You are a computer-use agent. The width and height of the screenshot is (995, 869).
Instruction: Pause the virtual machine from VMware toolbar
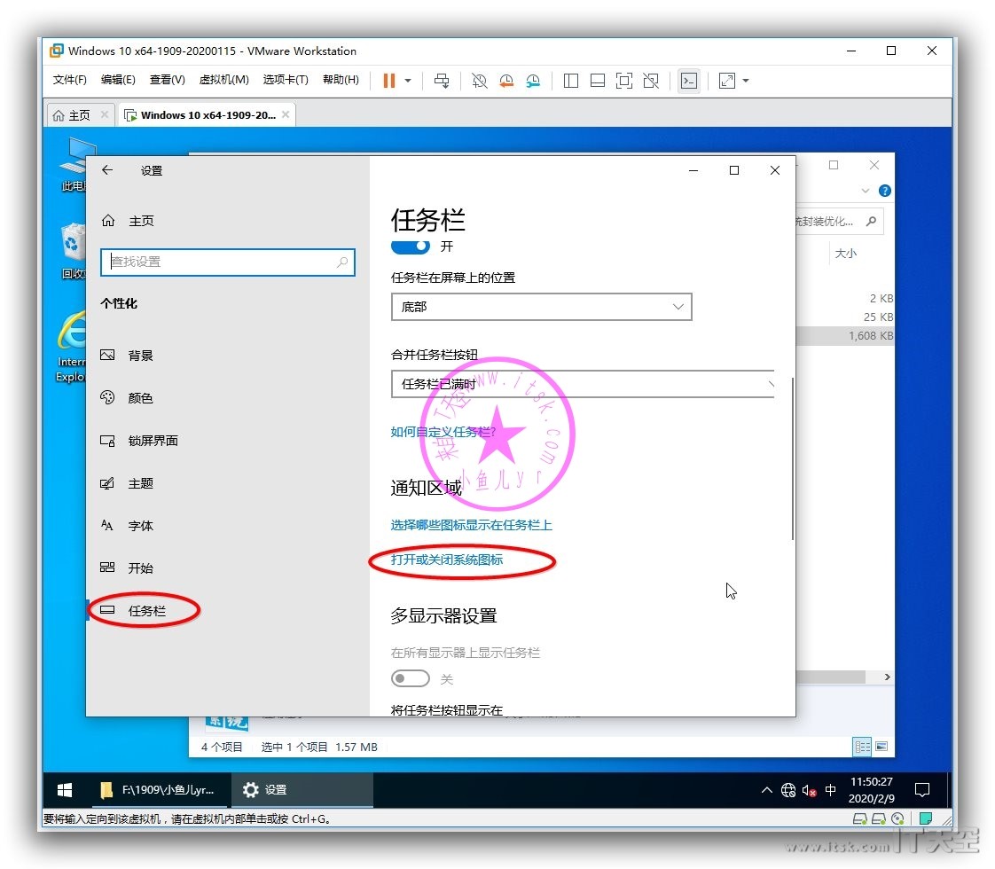pyautogui.click(x=389, y=81)
